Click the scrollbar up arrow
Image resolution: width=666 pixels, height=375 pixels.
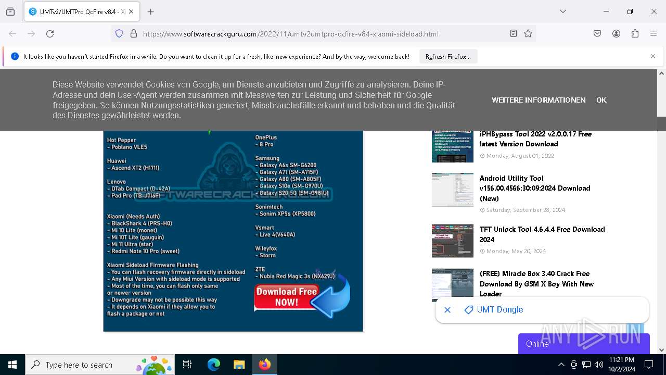pos(661,73)
